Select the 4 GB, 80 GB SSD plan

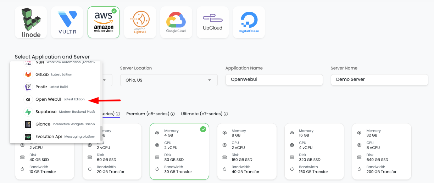(179, 151)
